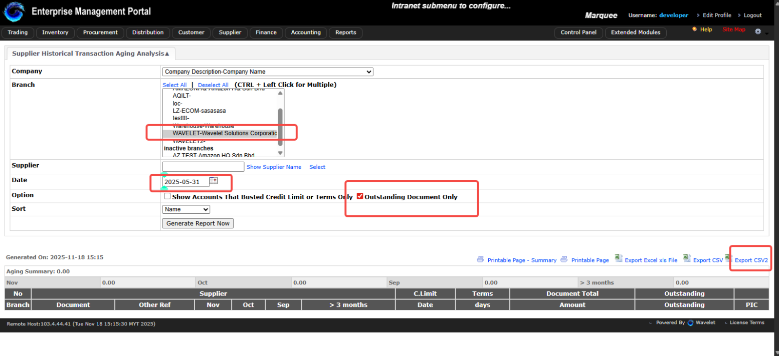Click the Excel icon beside Export CSV
The image size is (779, 356).
pyautogui.click(x=688, y=259)
